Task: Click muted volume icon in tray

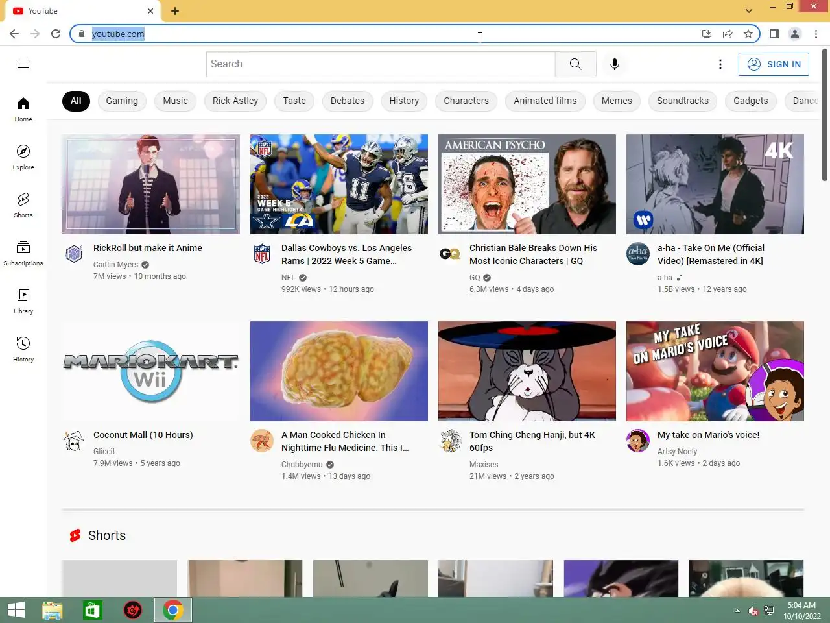Action: tap(753, 611)
